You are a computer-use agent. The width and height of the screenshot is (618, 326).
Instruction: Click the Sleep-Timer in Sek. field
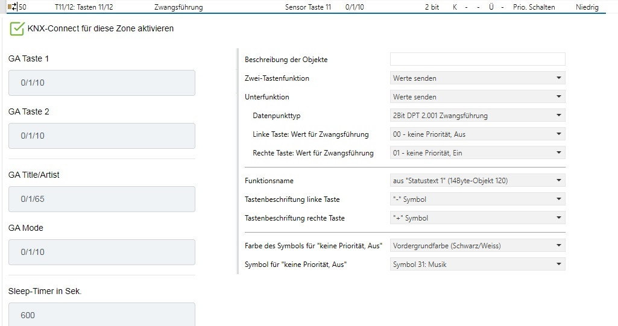[101, 315]
